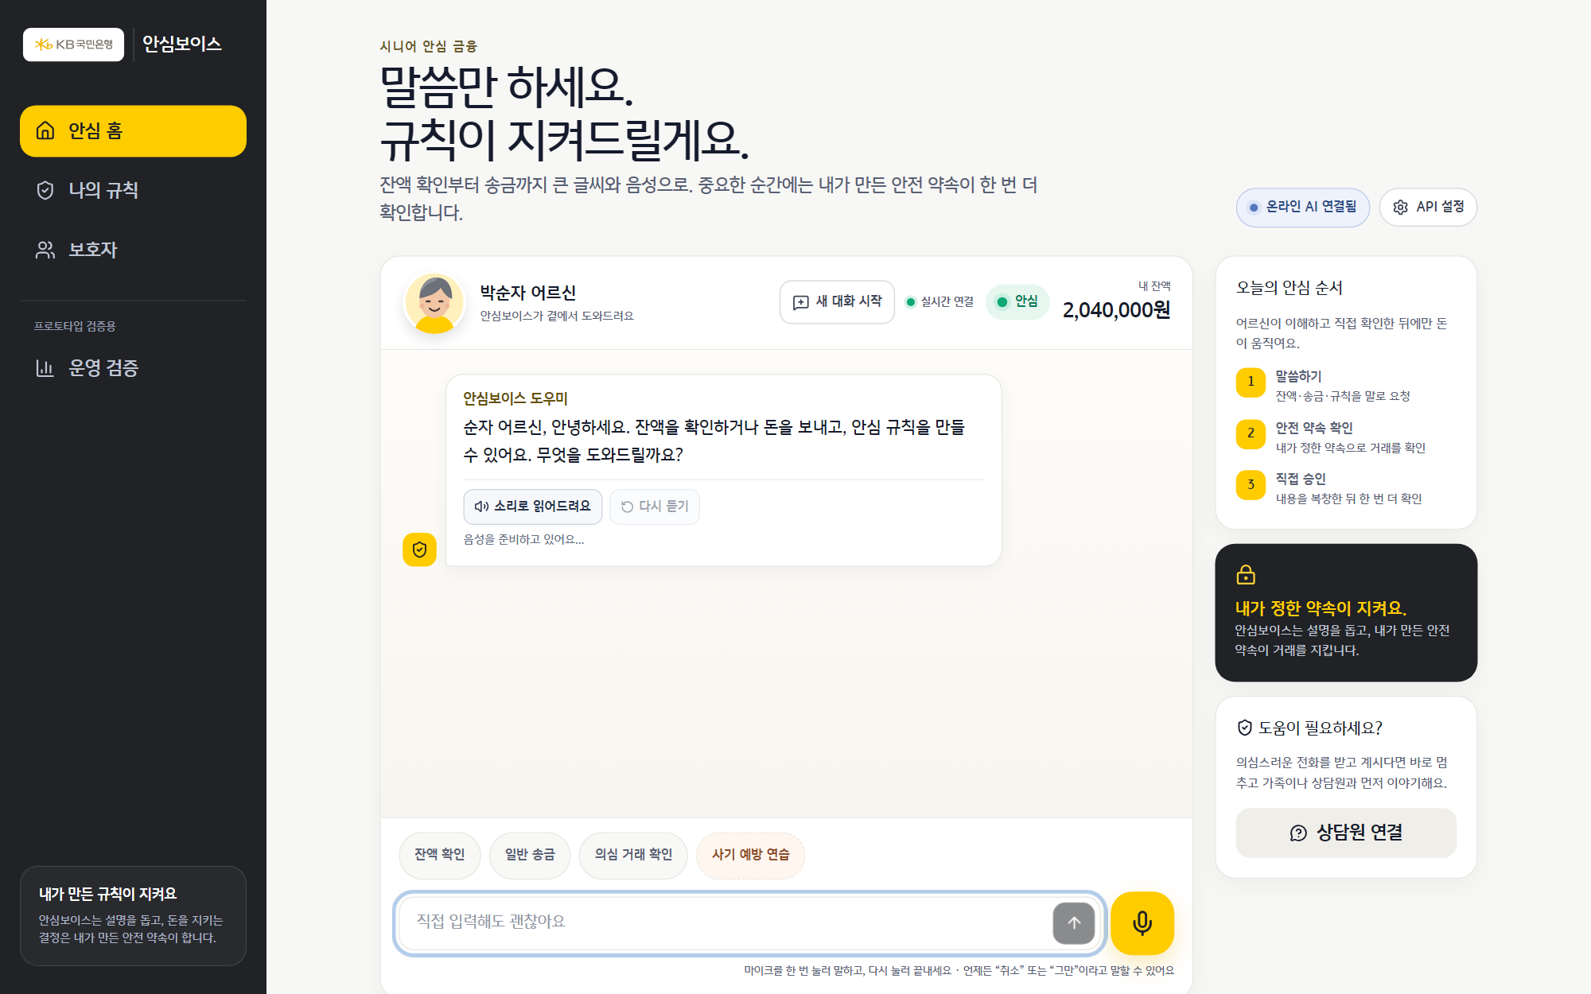Click the 다시 듣기 replay button
The image size is (1591, 994).
[655, 507]
